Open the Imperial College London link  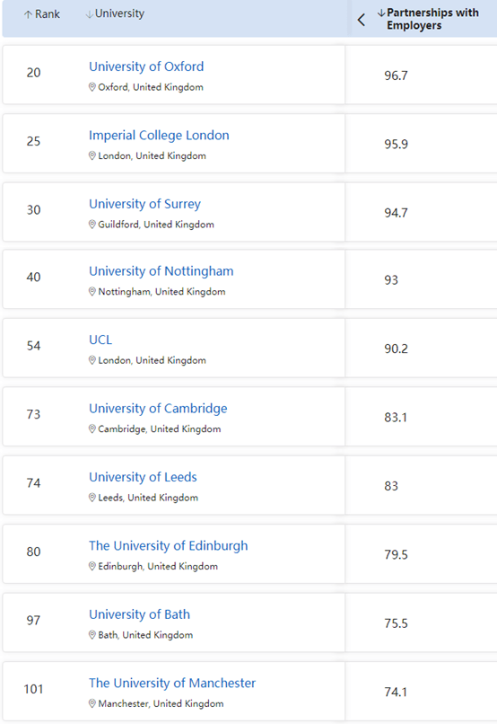point(159,136)
